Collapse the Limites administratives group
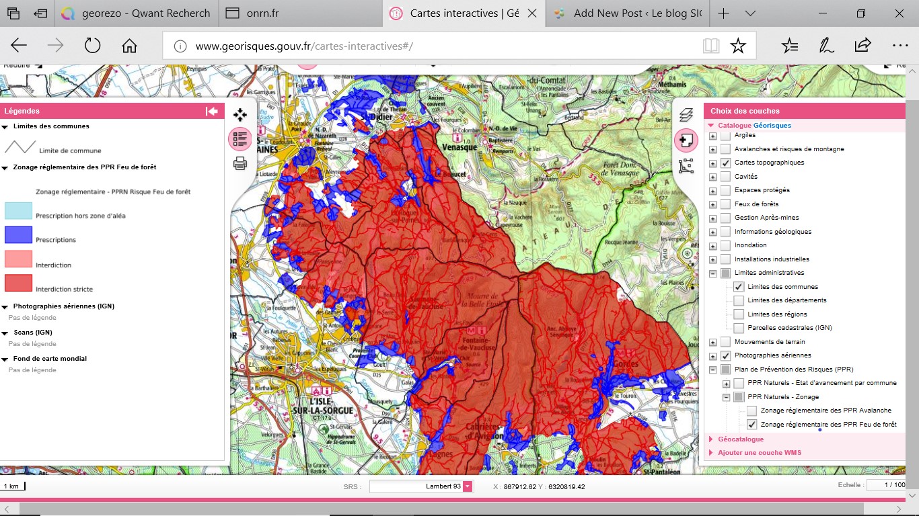The width and height of the screenshot is (919, 516). click(712, 273)
